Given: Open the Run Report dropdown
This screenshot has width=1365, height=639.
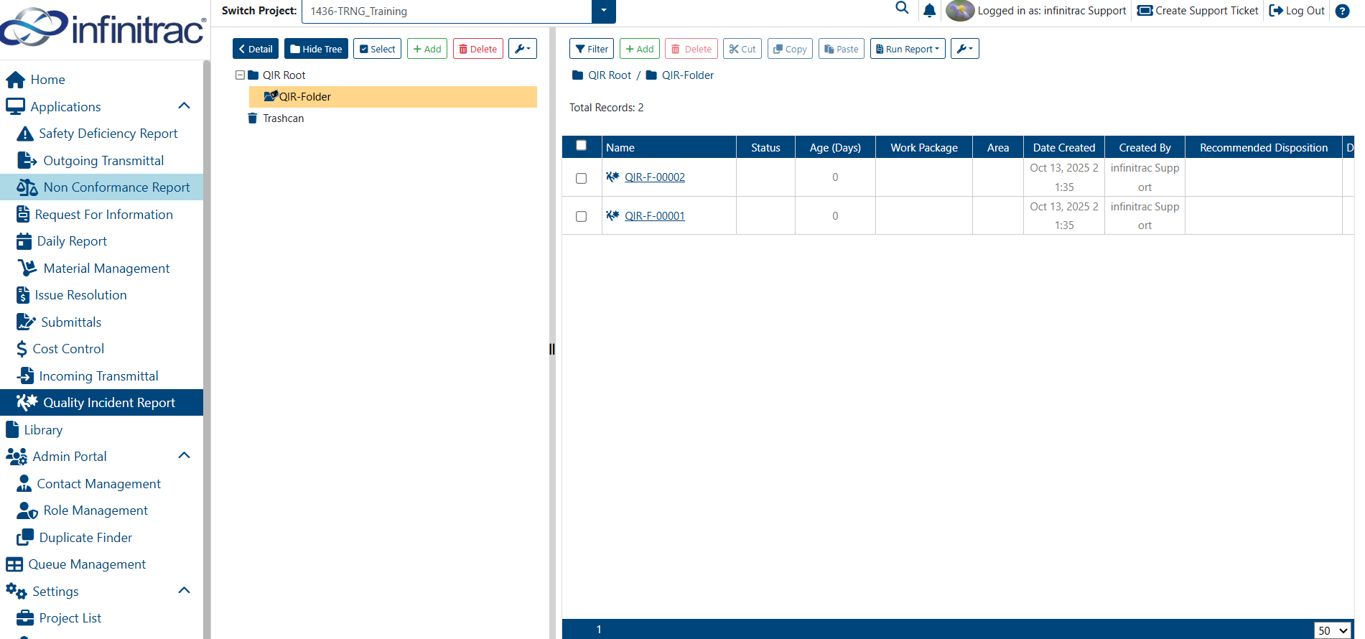Looking at the screenshot, I should (x=908, y=49).
